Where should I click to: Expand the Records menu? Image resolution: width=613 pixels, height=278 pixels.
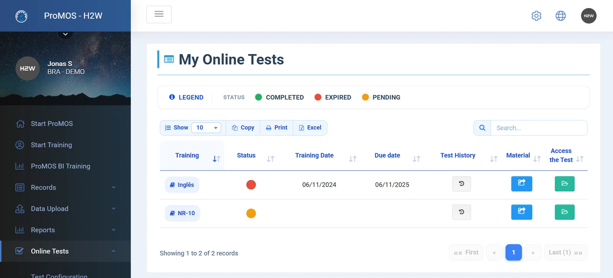coord(66,187)
